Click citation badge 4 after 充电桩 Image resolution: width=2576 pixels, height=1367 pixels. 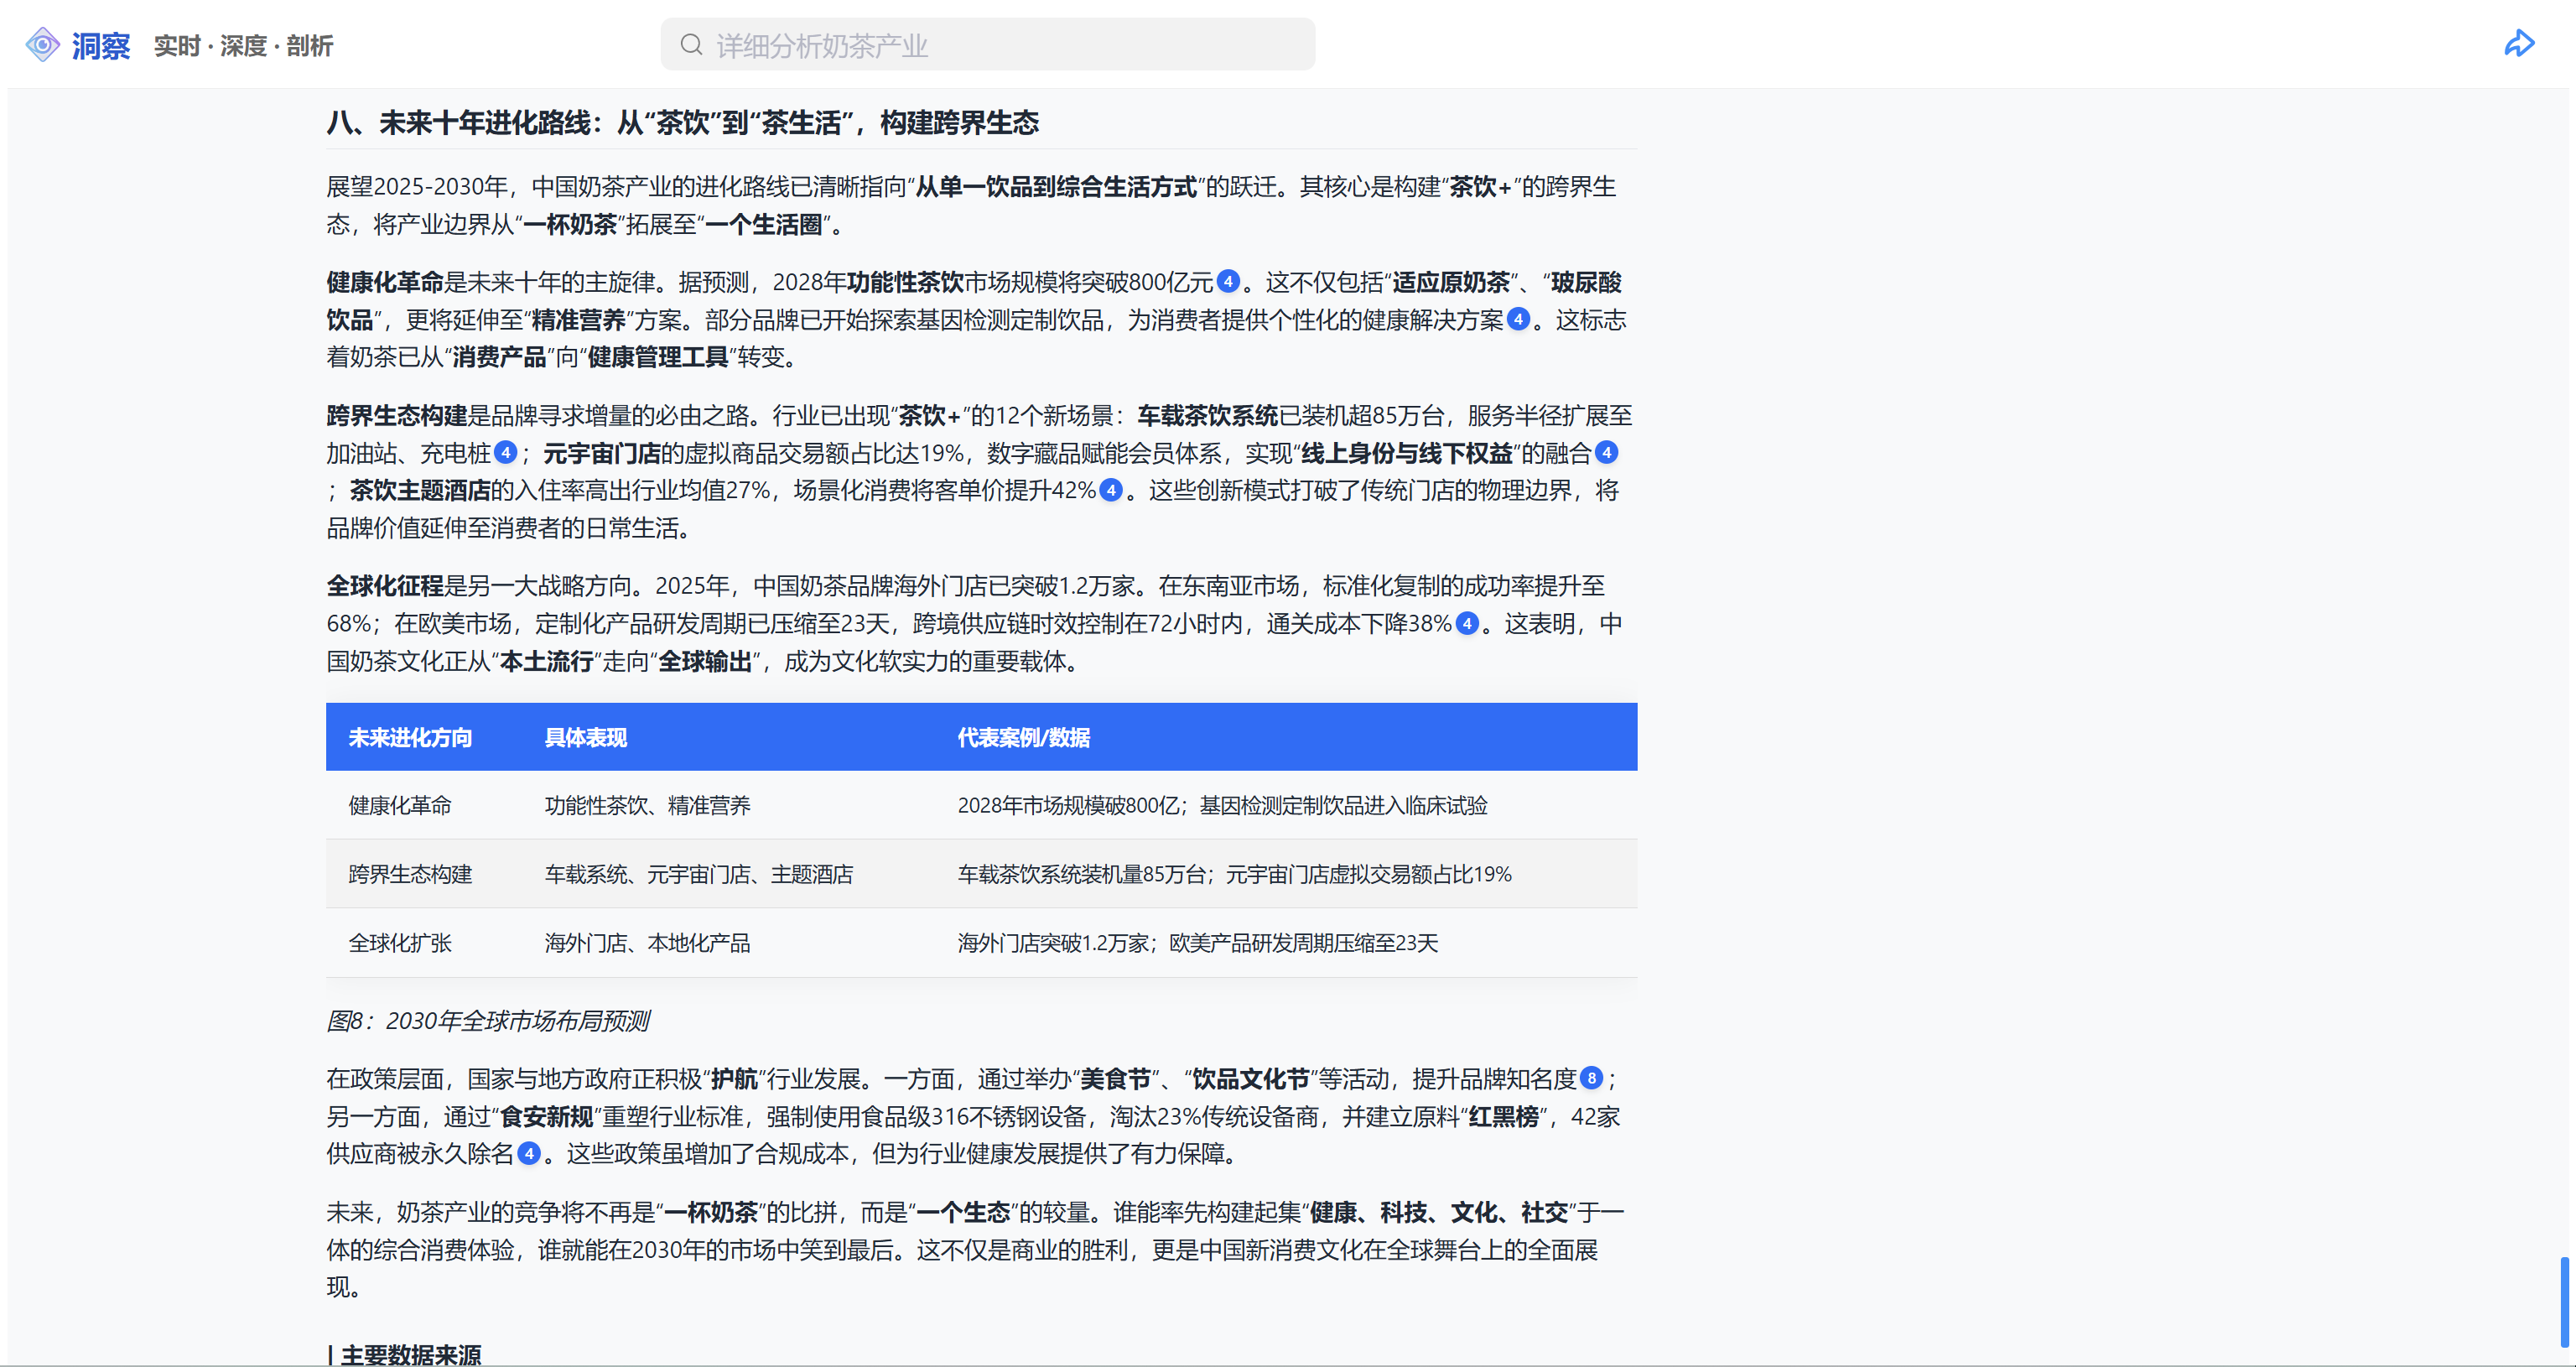tap(506, 453)
